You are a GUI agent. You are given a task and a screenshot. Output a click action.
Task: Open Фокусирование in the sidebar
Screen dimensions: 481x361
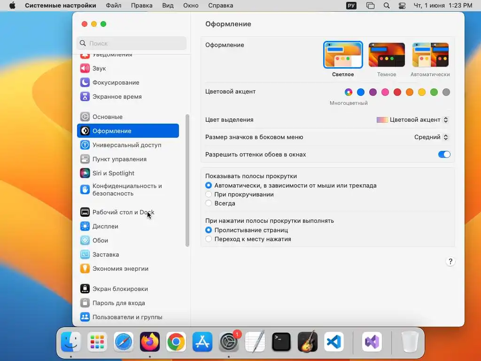(128, 82)
